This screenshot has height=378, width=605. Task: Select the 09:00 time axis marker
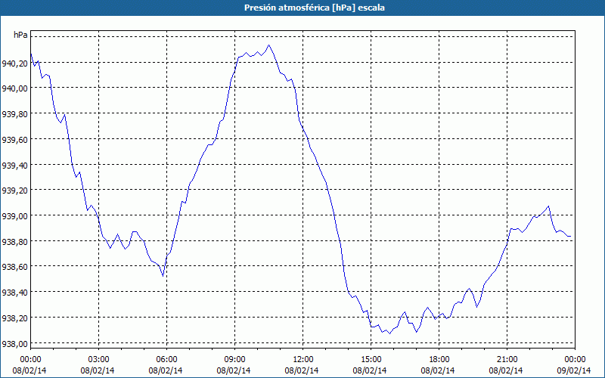(234, 359)
